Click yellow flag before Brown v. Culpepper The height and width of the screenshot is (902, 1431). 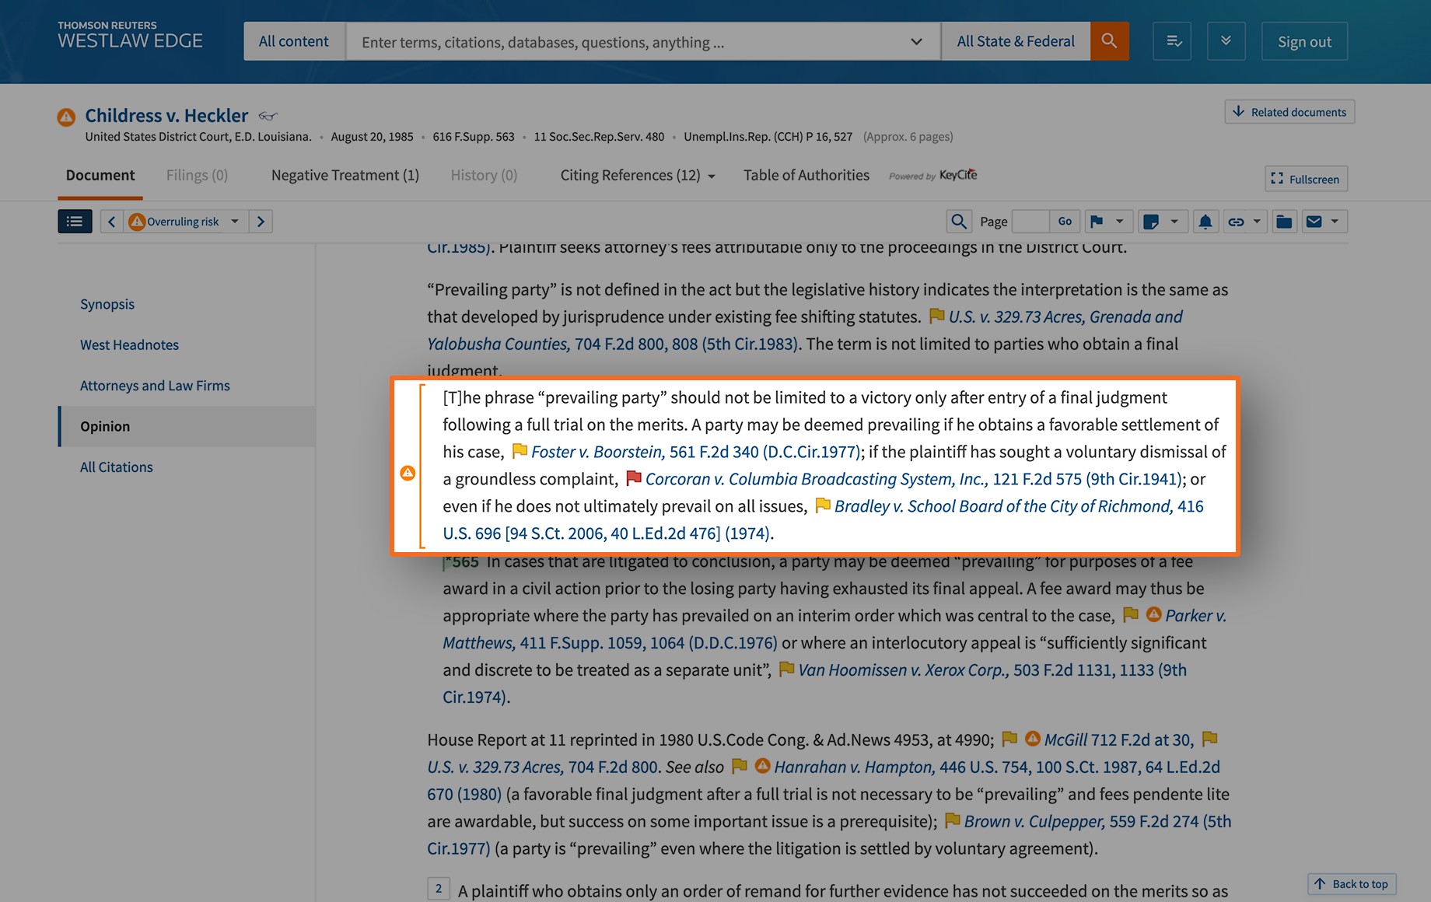point(953,820)
